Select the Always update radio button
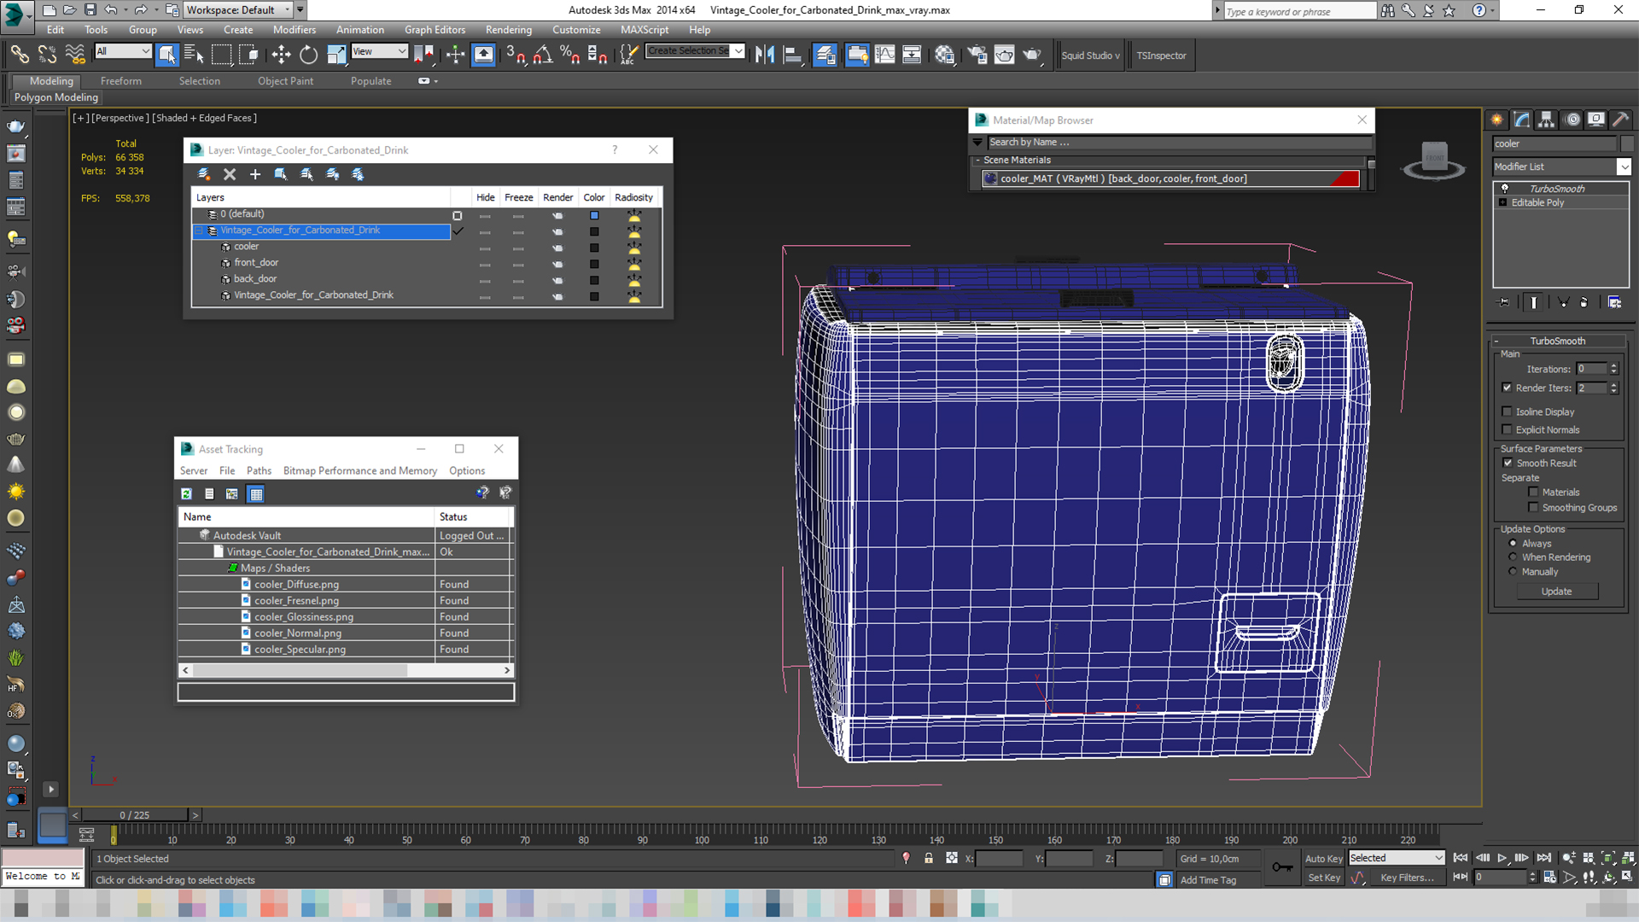Viewport: 1639px width, 922px height. pos(1513,543)
